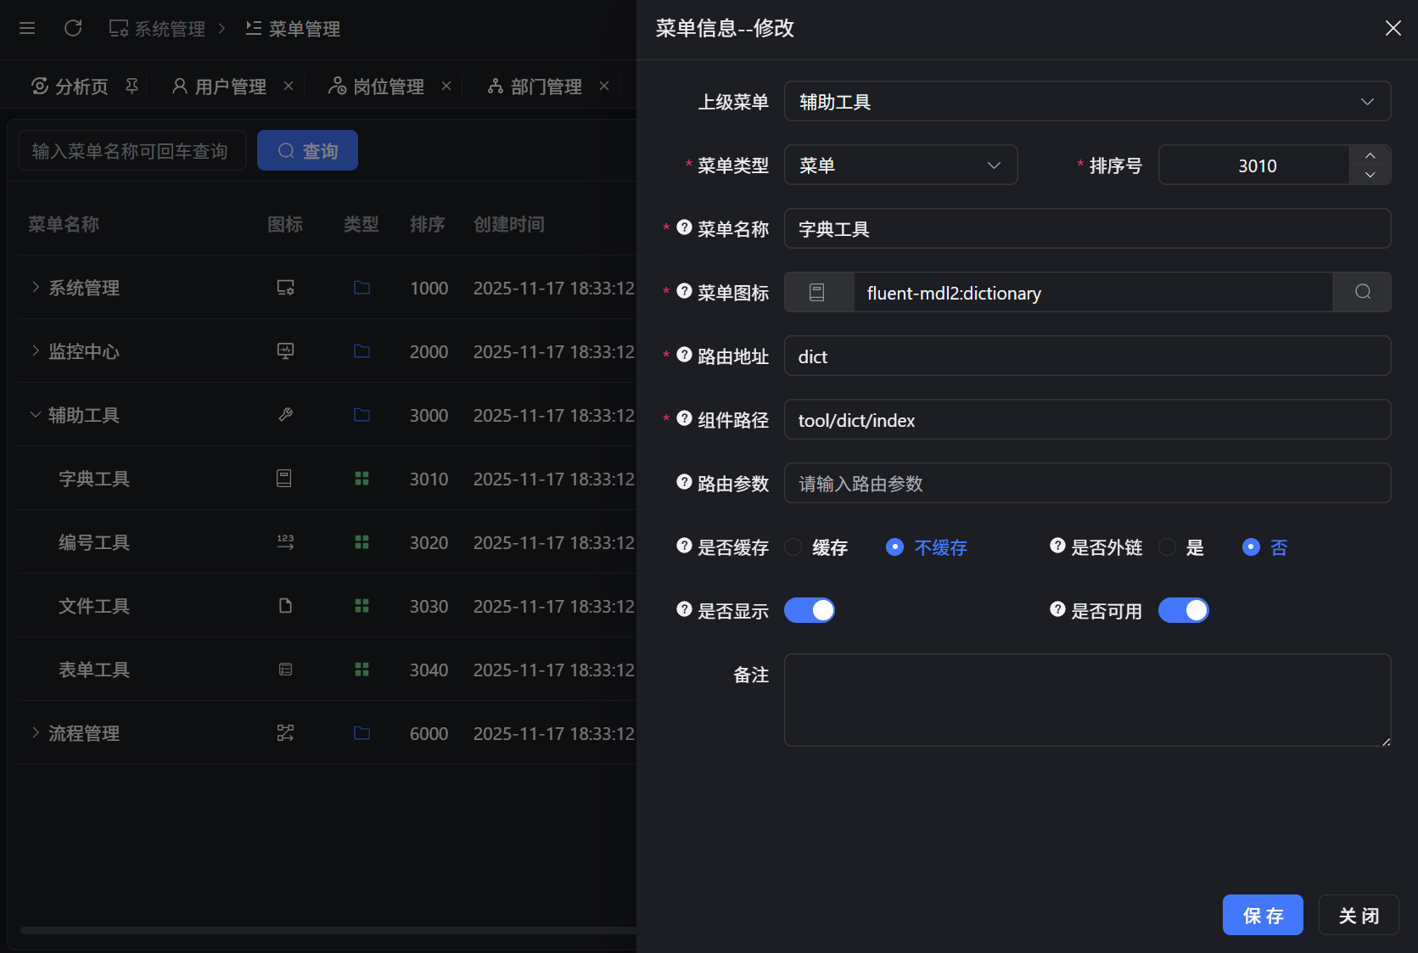Increase the 排序号 value with up arrow

(1370, 156)
